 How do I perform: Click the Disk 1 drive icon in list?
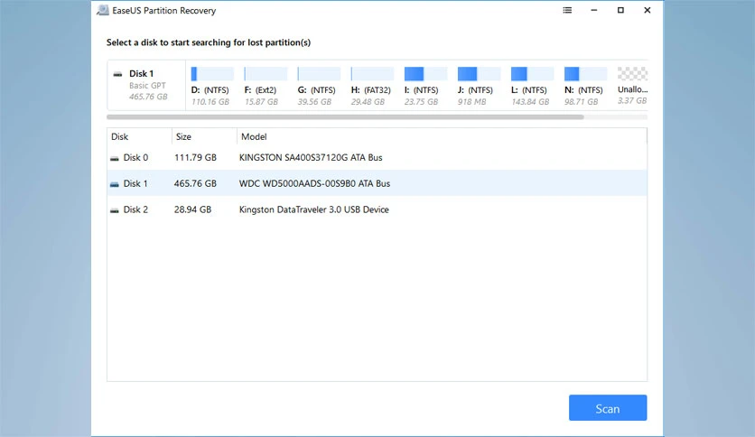pyautogui.click(x=114, y=184)
